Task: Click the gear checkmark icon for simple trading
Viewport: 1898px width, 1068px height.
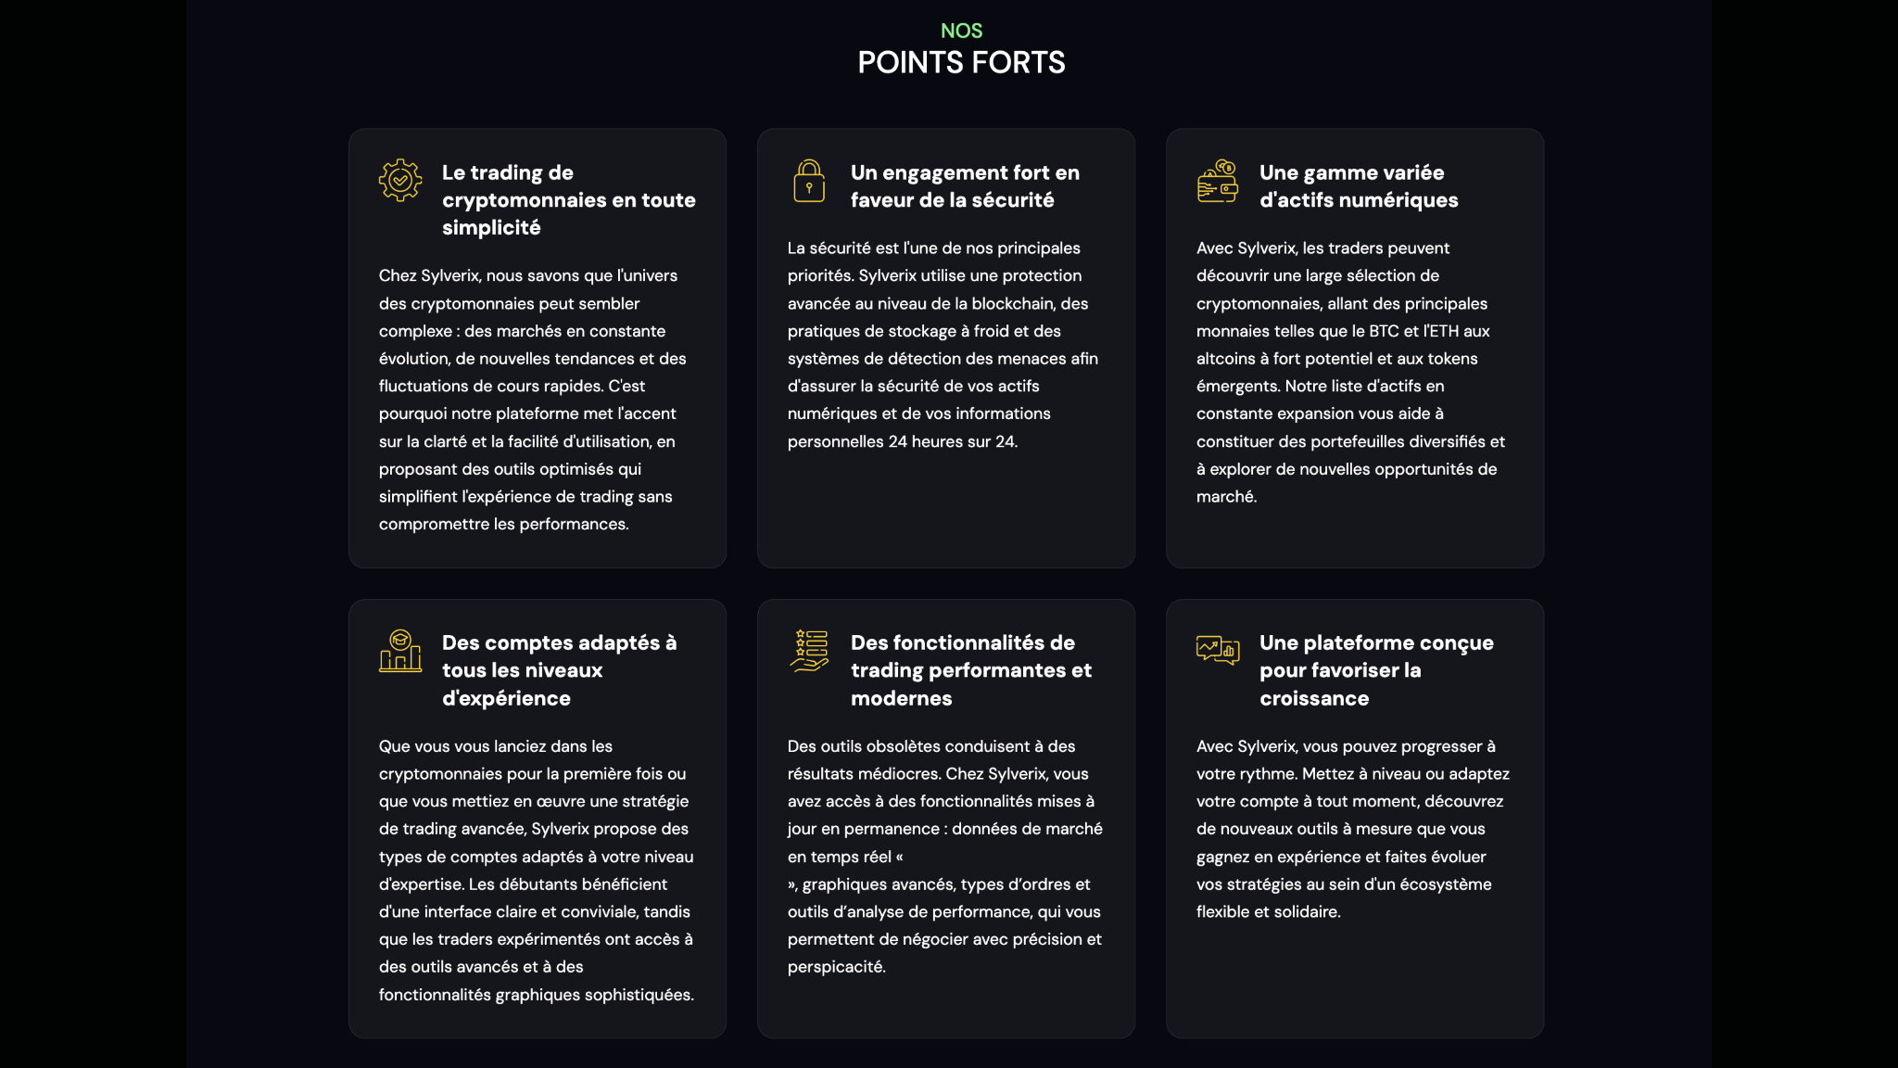Action: coord(400,180)
